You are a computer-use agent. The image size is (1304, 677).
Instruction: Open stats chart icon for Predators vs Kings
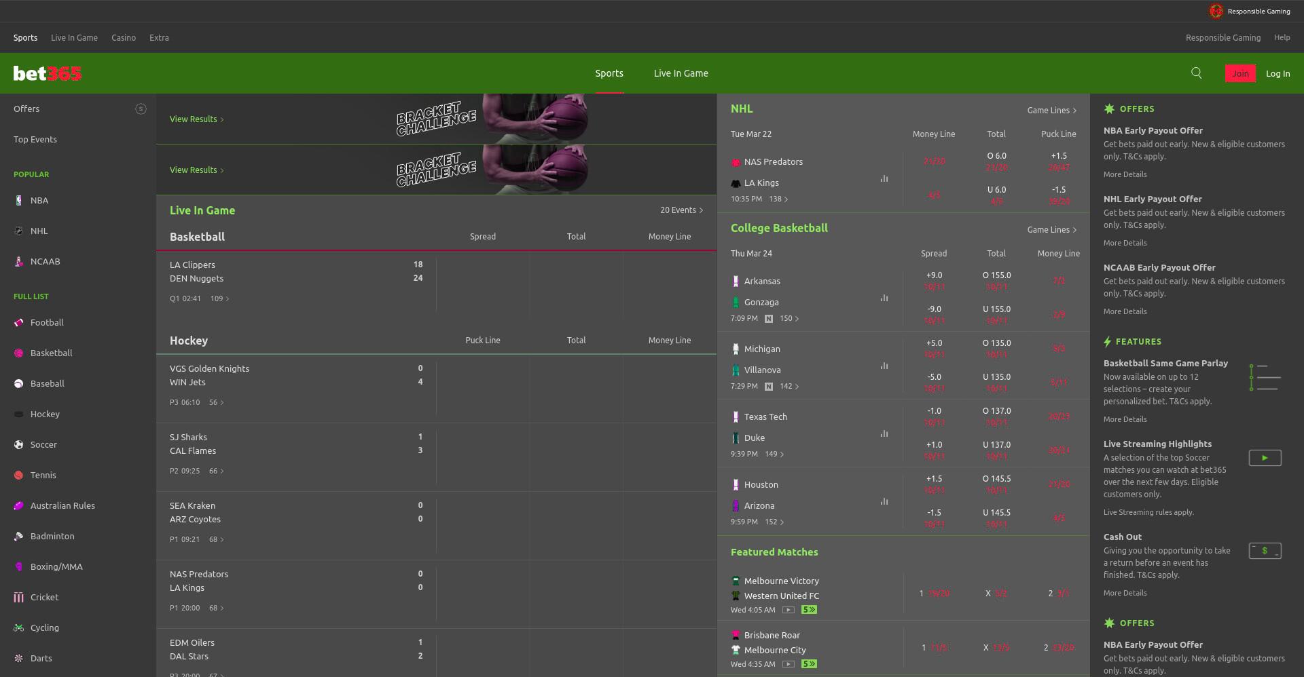tap(884, 178)
